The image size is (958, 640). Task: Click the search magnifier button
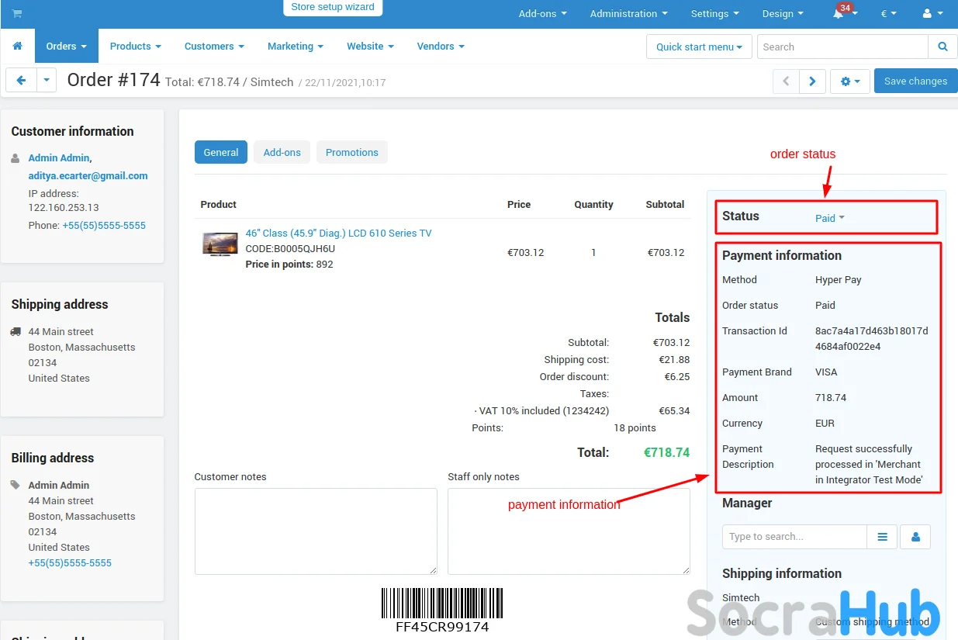pos(942,47)
